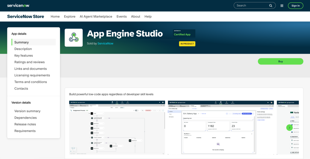This screenshot has height=159, width=310.
Task: Open Release notes in sidebar
Action: (25, 124)
